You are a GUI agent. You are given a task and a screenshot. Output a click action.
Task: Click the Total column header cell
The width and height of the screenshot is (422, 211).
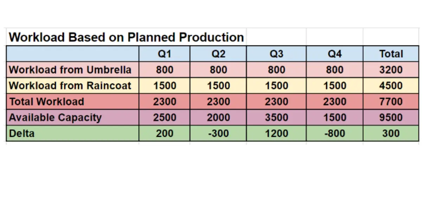(x=391, y=54)
